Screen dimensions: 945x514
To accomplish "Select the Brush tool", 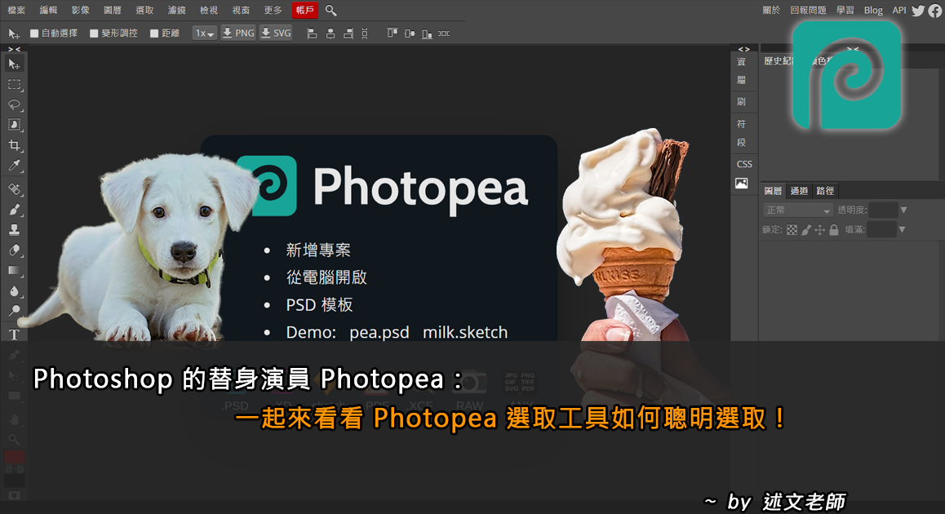I will tap(14, 210).
